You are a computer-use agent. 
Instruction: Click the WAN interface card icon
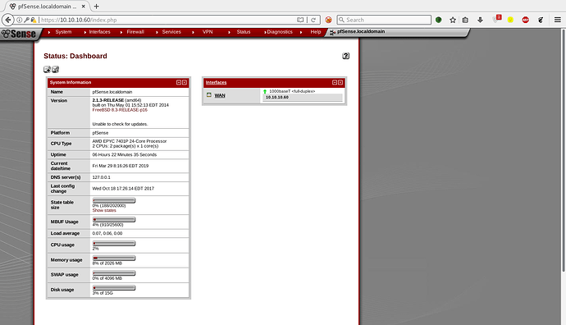click(209, 95)
